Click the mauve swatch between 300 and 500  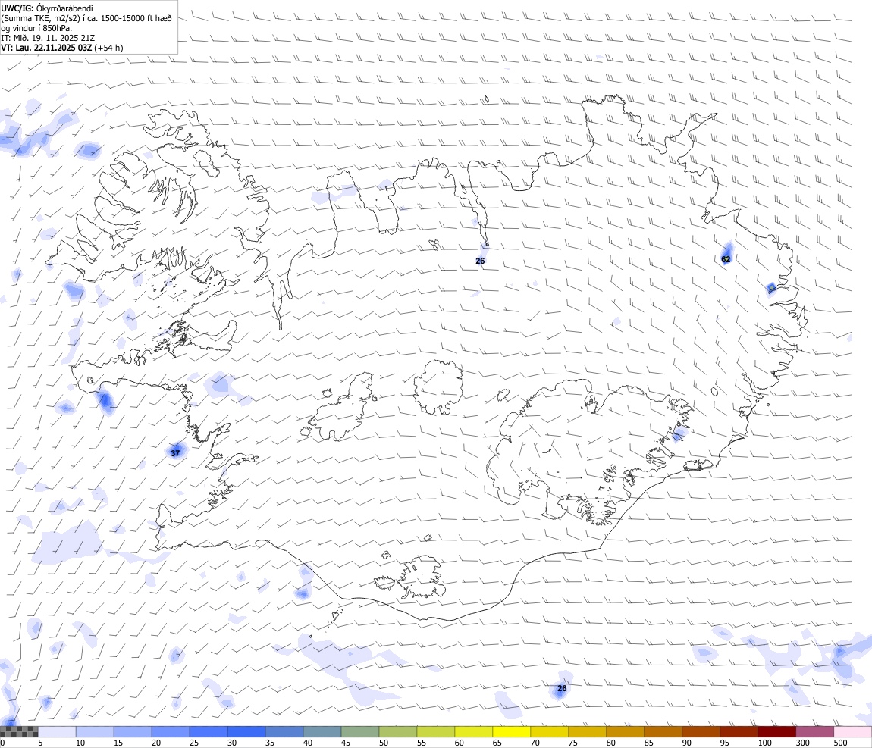click(x=814, y=731)
